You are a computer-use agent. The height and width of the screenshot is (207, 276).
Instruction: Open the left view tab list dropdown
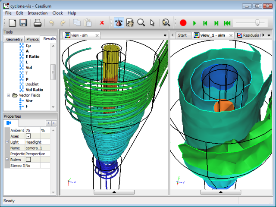[165, 35]
